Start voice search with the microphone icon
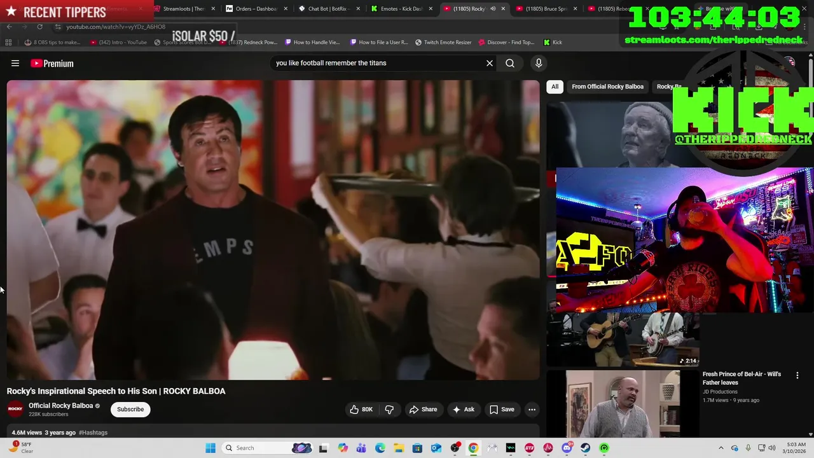814x458 pixels. tap(539, 63)
